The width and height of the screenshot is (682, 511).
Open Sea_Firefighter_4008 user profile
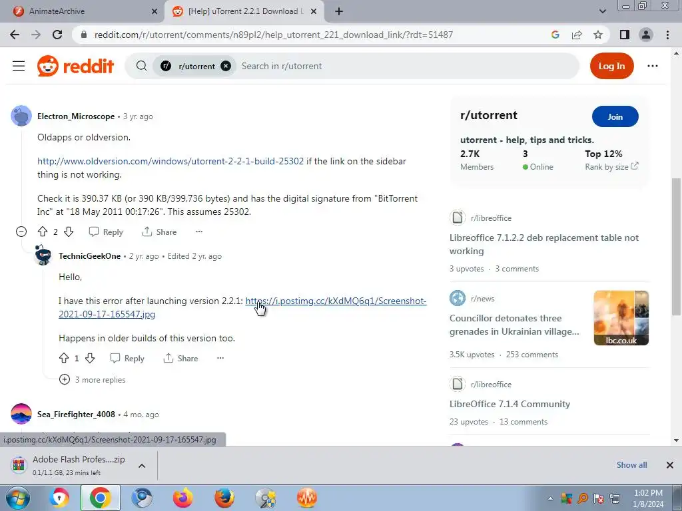[x=76, y=414]
